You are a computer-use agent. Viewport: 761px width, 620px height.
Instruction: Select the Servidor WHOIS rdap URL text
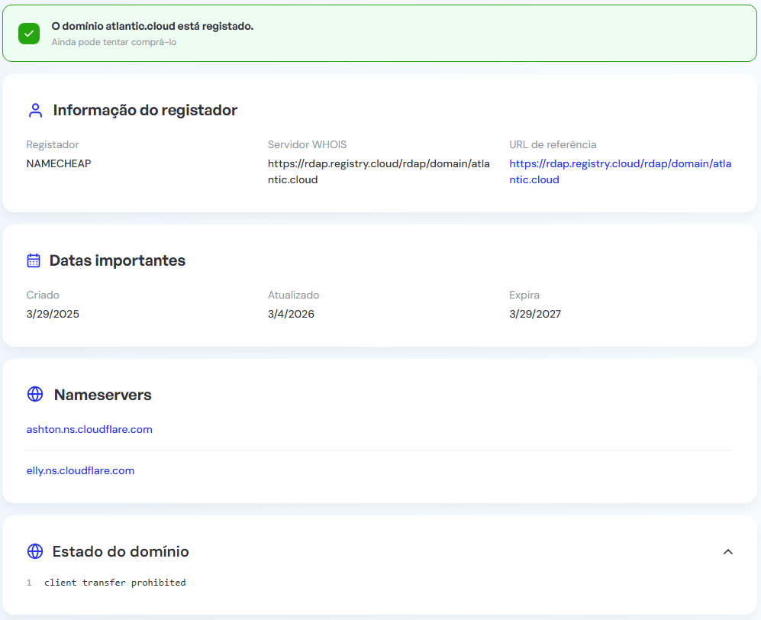[379, 171]
